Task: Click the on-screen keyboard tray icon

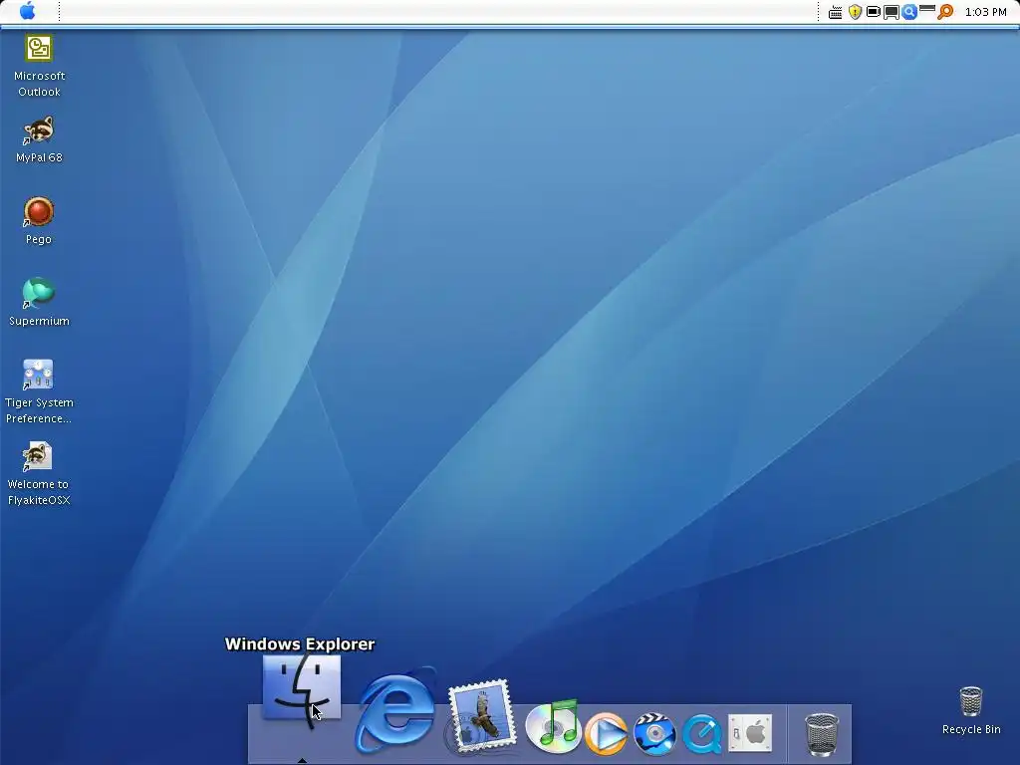Action: tap(836, 12)
